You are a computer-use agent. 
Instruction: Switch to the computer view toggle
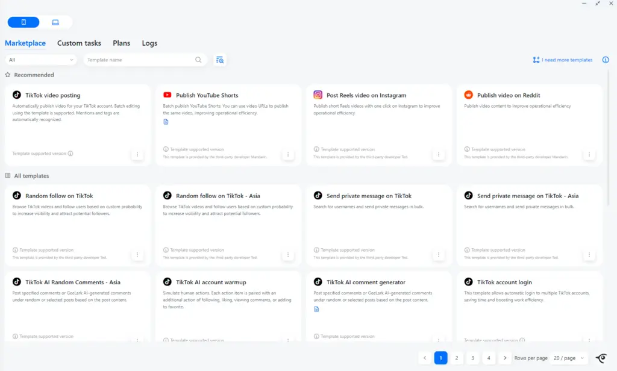[x=55, y=22]
